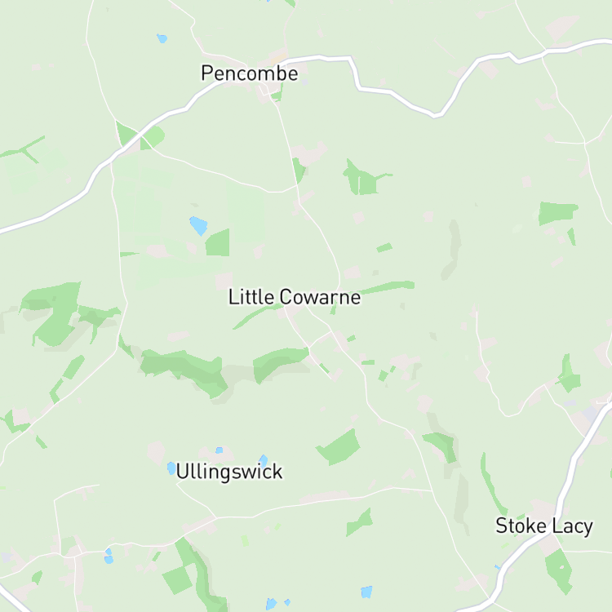Click the green rectangle field northeast of the map
Screen dimensions: 612x612
(557, 213)
